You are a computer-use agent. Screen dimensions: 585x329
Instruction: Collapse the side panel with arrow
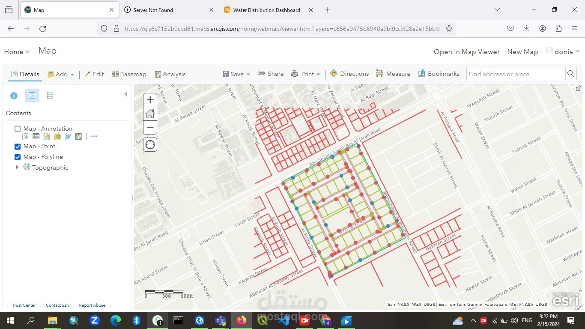click(x=125, y=94)
